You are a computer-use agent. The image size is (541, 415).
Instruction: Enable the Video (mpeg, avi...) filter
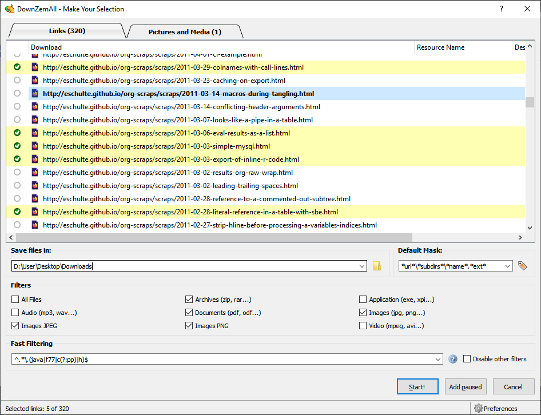point(363,325)
